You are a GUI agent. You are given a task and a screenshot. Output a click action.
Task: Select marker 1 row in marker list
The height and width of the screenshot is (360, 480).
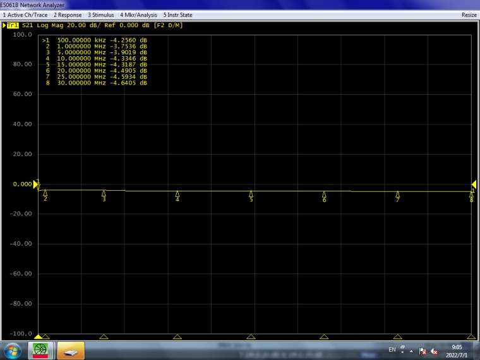pyautogui.click(x=95, y=40)
